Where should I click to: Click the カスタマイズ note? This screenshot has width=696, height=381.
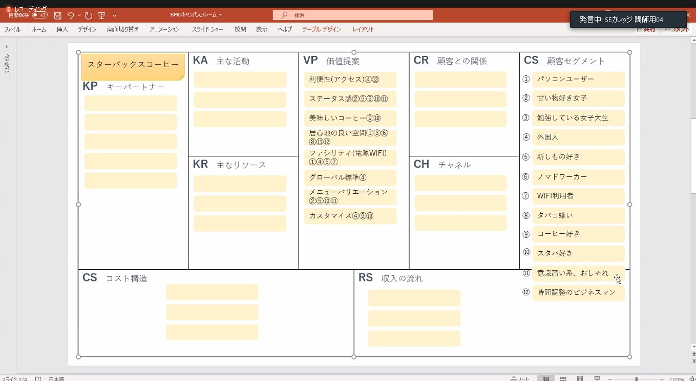(x=350, y=216)
